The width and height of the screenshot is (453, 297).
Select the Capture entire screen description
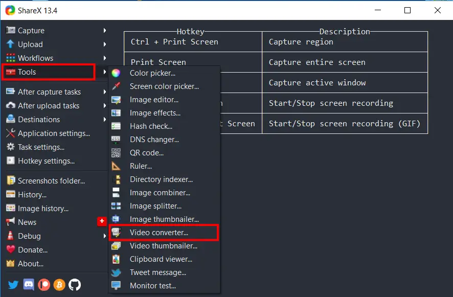(x=345, y=62)
